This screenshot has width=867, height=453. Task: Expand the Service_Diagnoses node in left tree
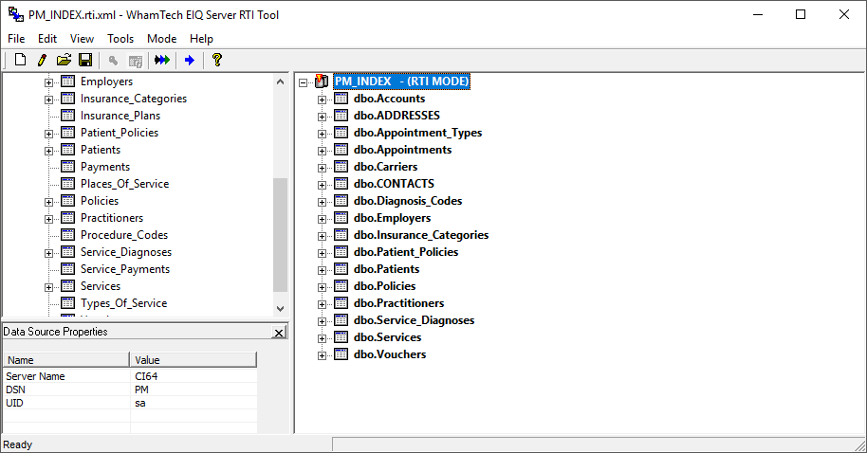tap(48, 253)
